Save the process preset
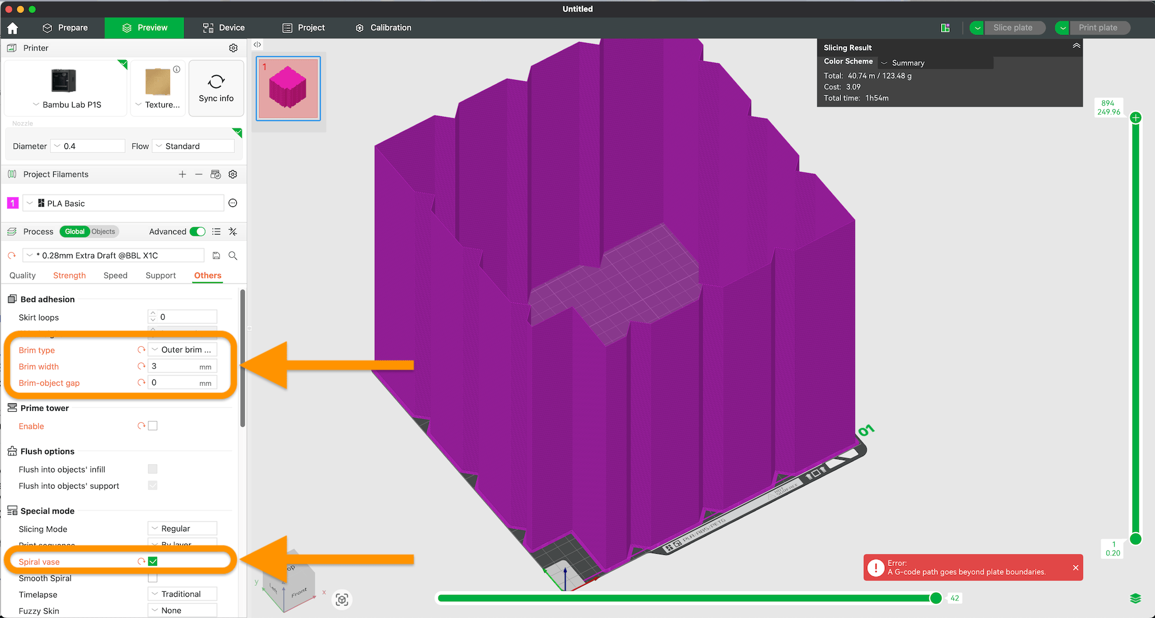The image size is (1155, 618). coord(216,256)
